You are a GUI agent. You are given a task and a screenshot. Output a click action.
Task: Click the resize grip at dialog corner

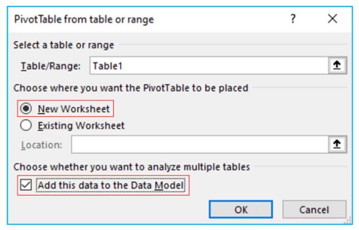[348, 221]
